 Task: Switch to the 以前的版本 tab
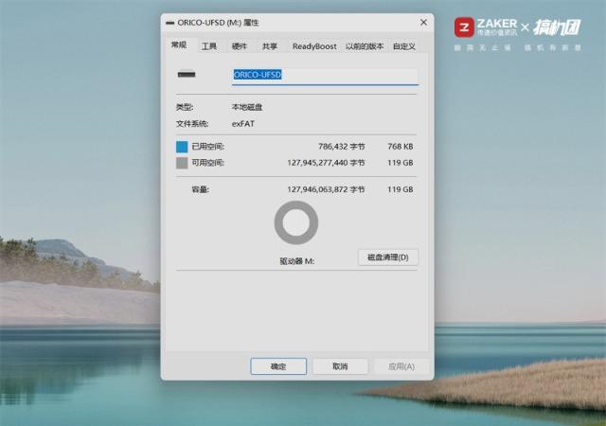365,46
